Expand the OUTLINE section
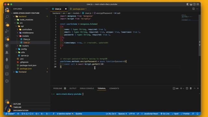Viewport: 208px width, 117px height. coord(30,104)
